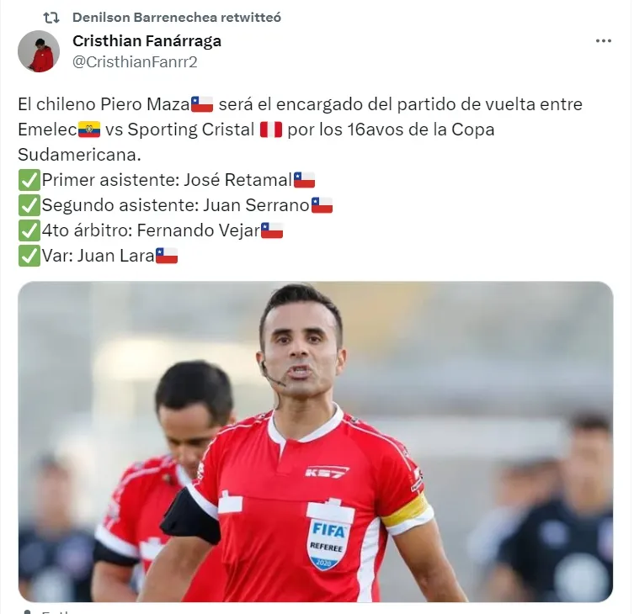Click the green check beside Var
This screenshot has width=634, height=614.
click(29, 256)
